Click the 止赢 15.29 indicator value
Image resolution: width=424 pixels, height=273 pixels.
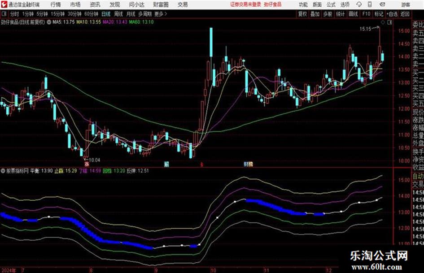pos(66,171)
